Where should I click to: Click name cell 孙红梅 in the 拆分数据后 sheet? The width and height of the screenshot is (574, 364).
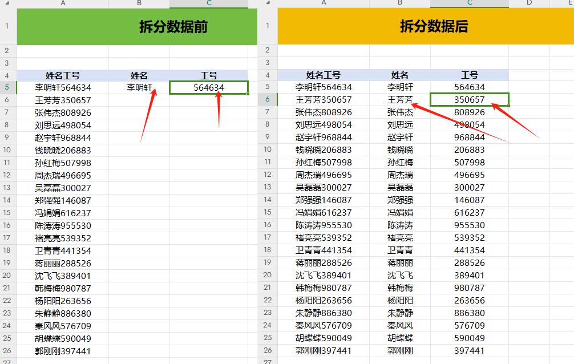point(400,162)
